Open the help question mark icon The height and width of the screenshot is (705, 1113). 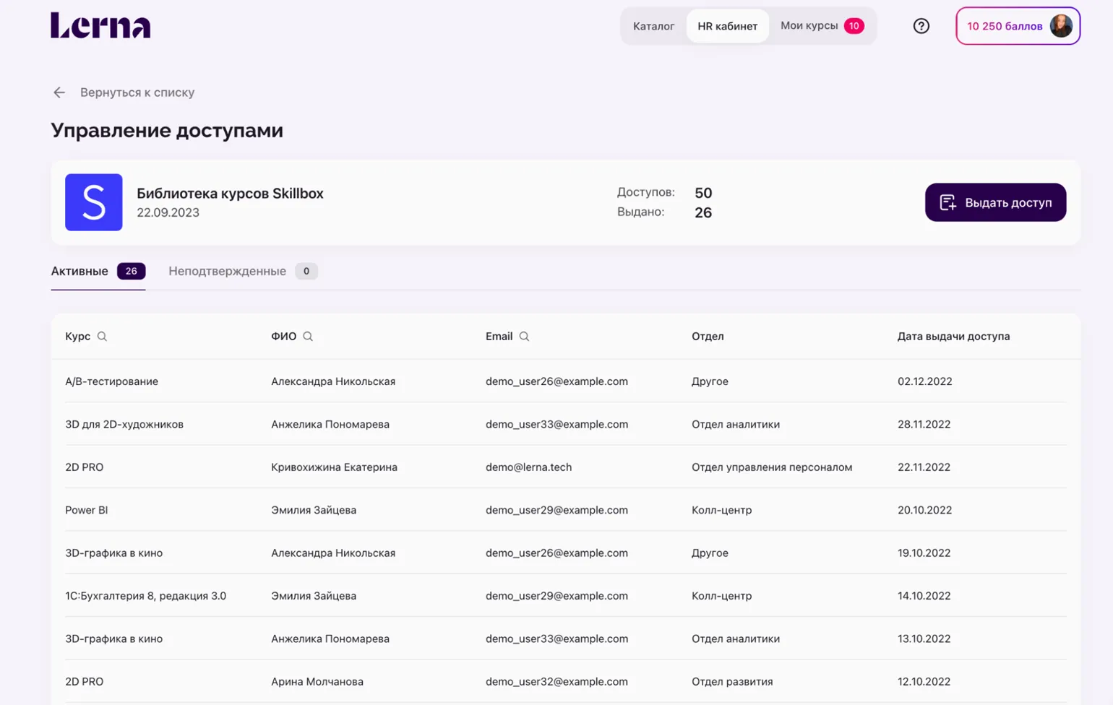click(x=921, y=26)
